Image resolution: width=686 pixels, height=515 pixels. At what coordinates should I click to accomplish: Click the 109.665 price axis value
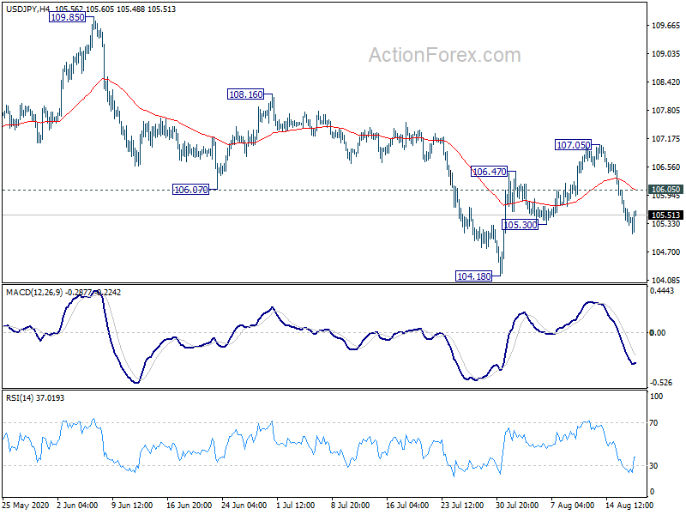[x=666, y=26]
